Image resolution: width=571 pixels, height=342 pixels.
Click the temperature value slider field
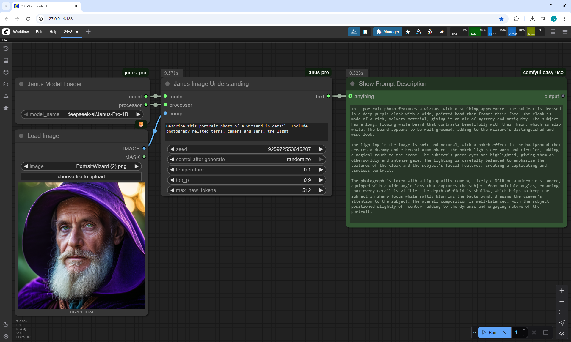[x=246, y=170]
